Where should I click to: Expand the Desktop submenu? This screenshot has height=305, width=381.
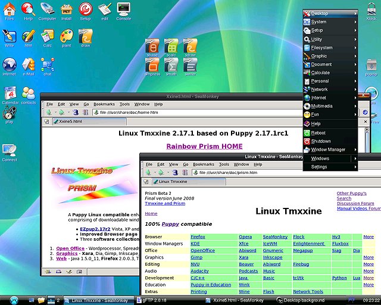(x=330, y=13)
